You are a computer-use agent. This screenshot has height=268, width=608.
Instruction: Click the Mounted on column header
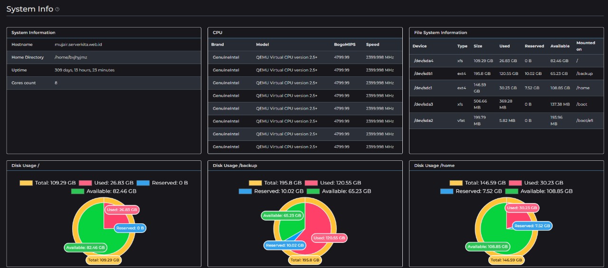pos(586,46)
